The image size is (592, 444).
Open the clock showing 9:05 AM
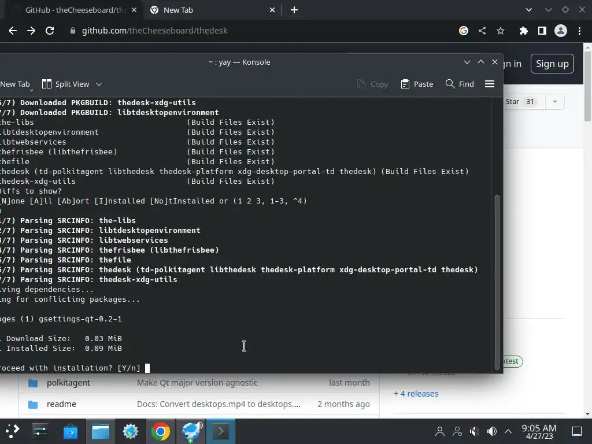[x=539, y=431]
